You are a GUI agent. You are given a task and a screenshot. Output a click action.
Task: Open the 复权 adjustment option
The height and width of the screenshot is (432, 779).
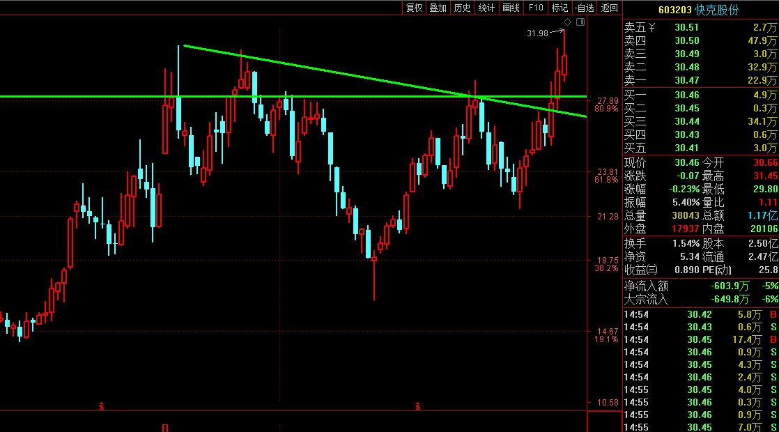414,8
